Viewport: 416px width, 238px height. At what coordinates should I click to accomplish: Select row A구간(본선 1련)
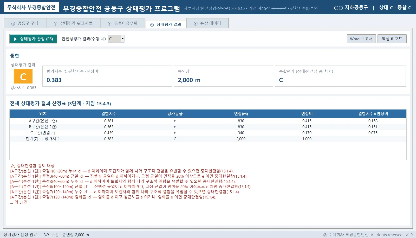coord(208,121)
